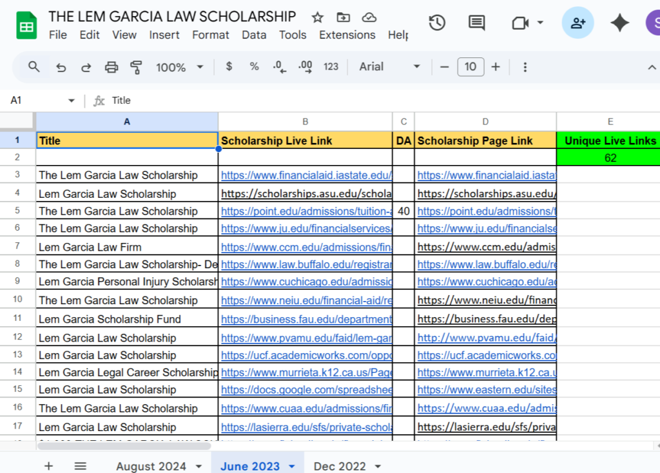Viewport: 660px width, 473px height.
Task: Click the search menus magnifier icon
Action: tap(34, 66)
